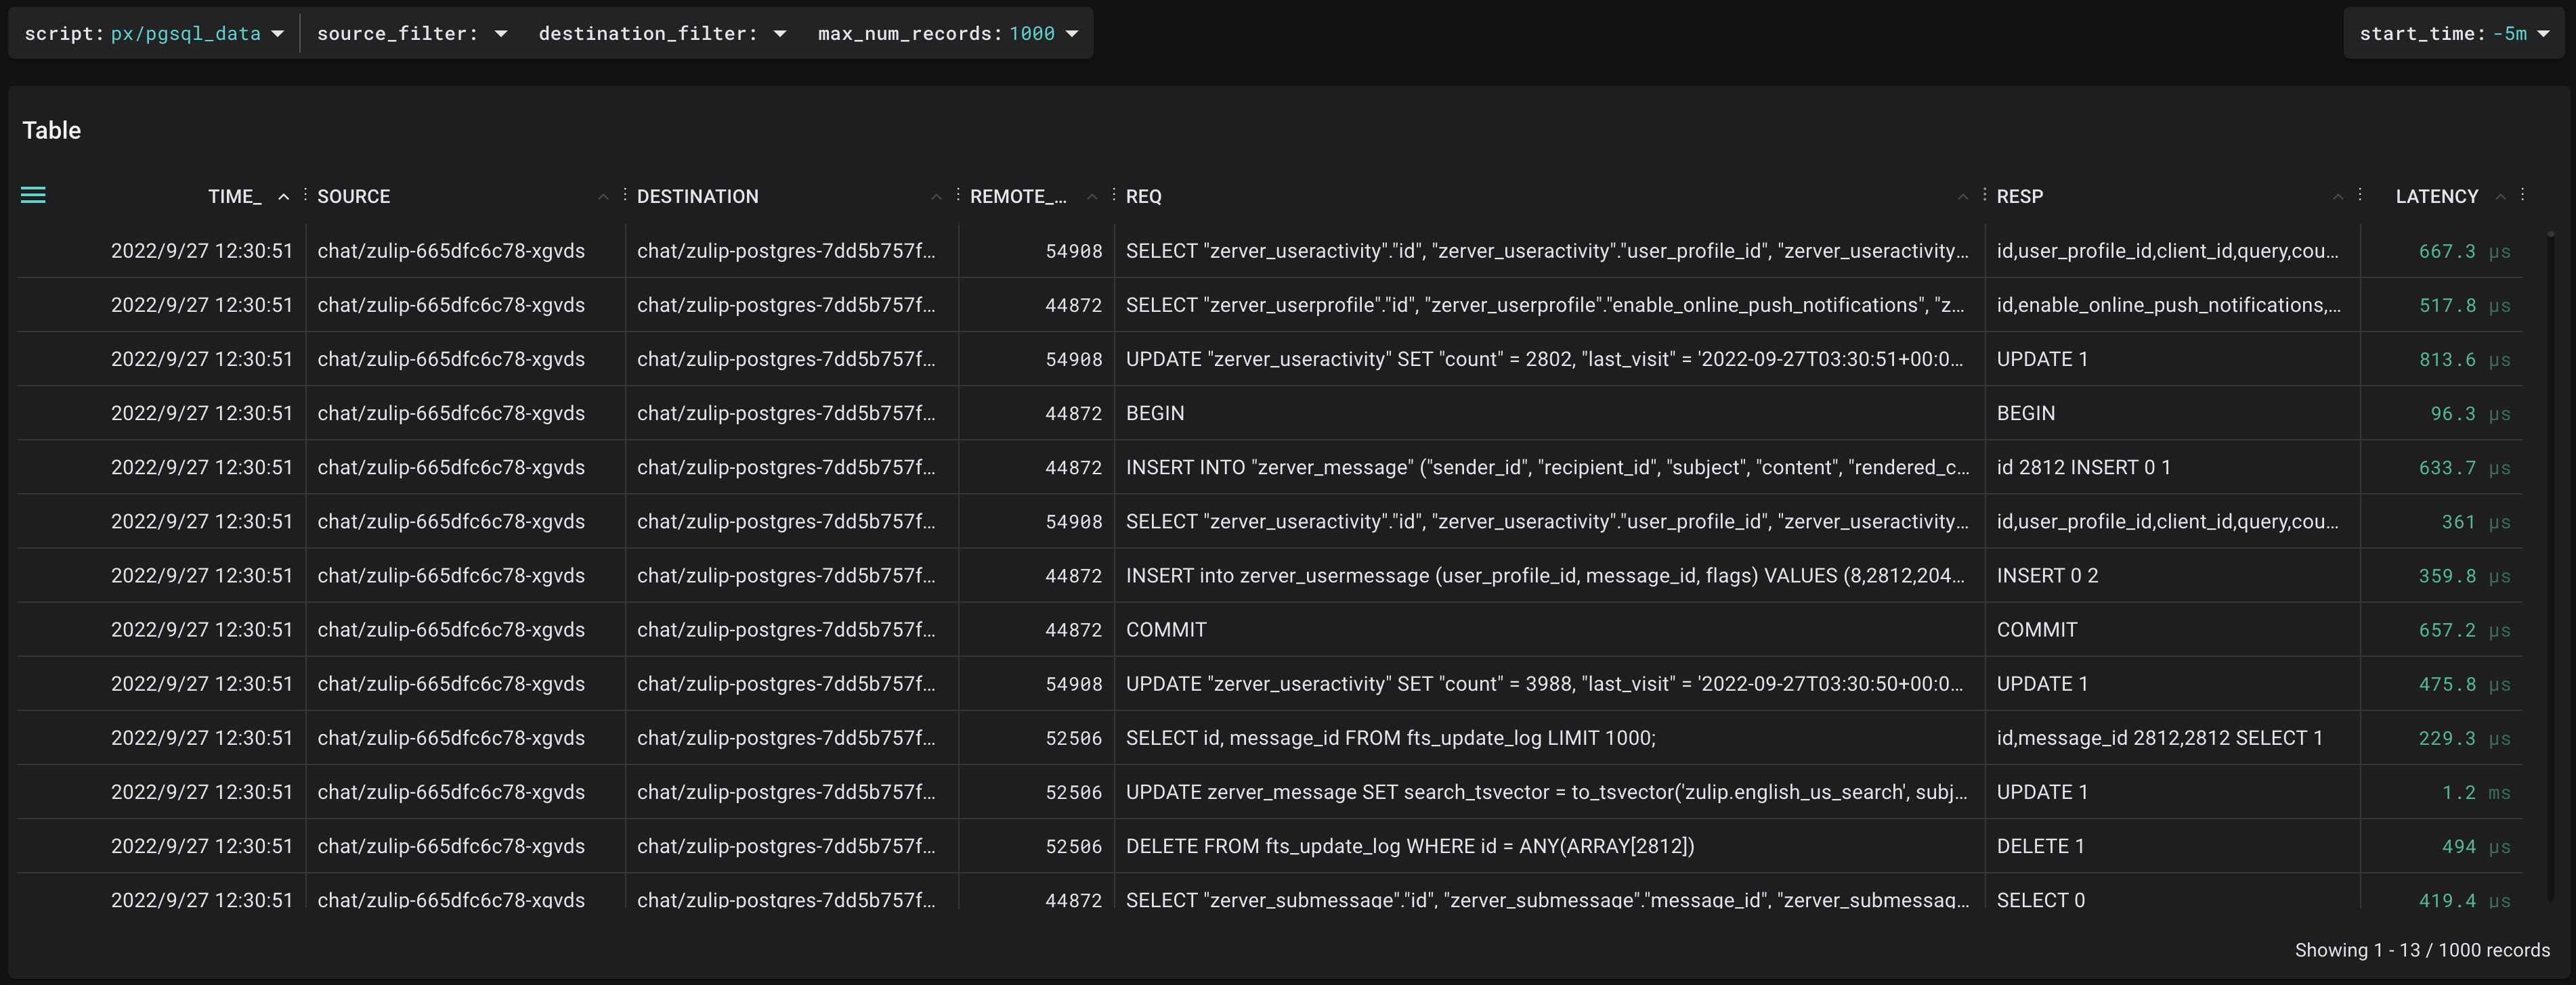Click latency value 96.3 µs

tap(2470, 413)
